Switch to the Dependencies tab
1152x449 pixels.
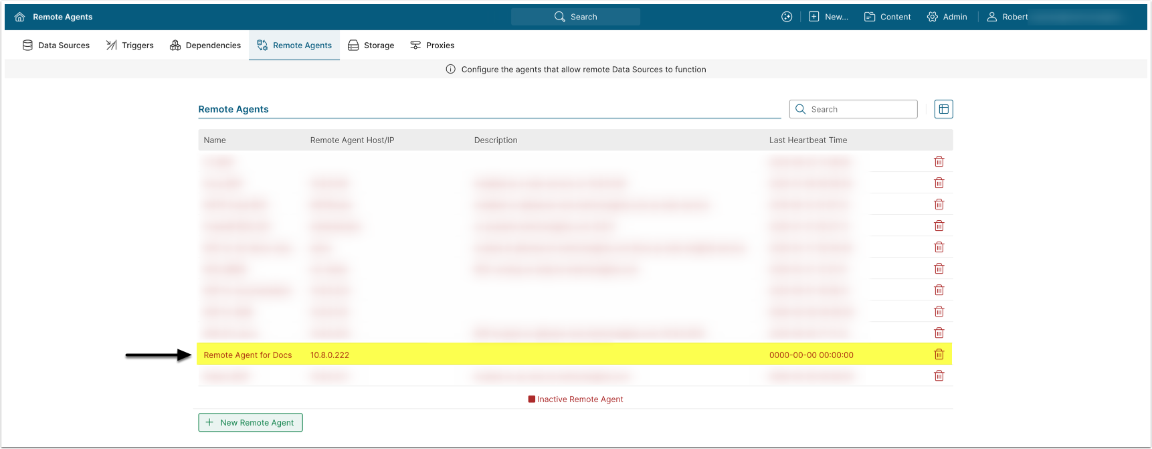coord(205,46)
